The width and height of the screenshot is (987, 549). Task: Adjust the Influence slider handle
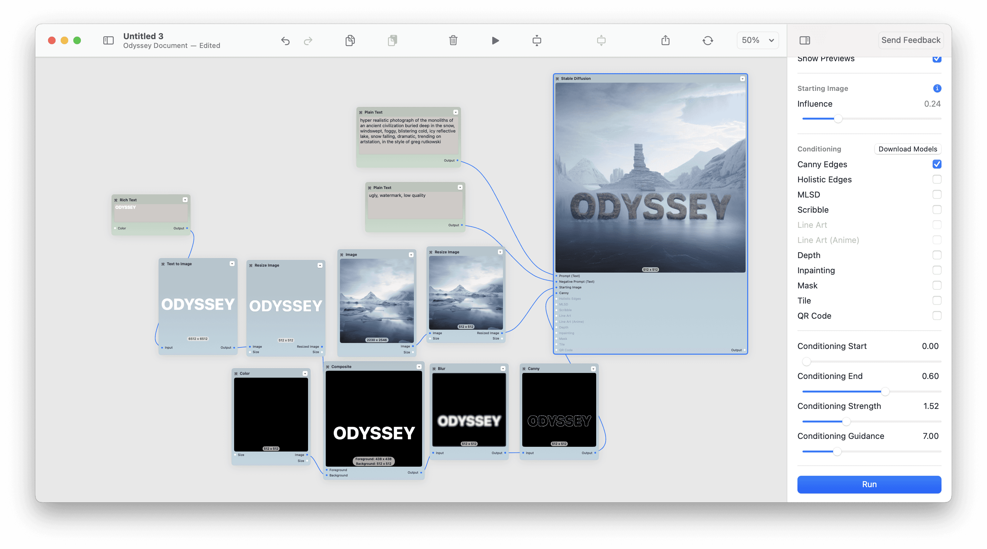coord(838,119)
